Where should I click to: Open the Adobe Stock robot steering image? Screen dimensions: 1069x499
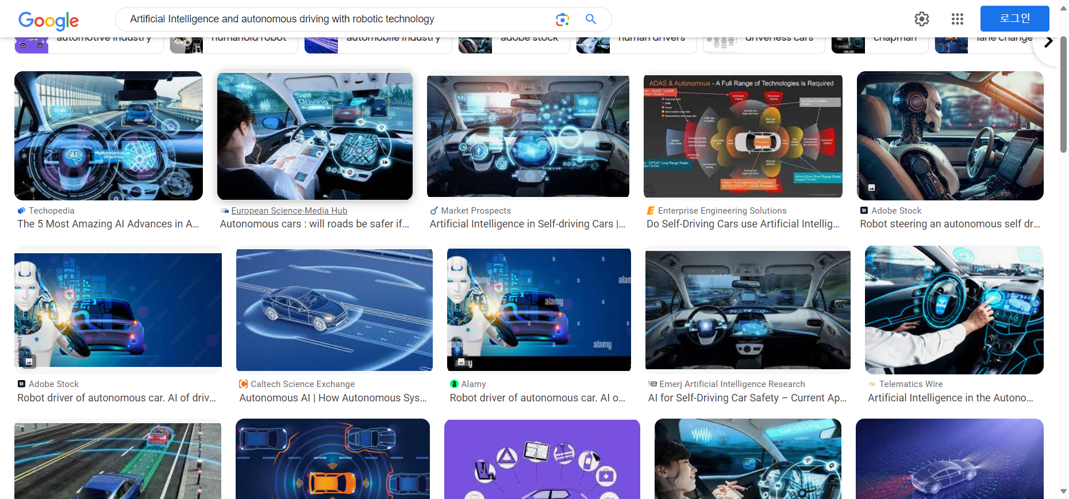(x=950, y=136)
